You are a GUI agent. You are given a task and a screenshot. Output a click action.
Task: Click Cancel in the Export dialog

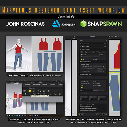click(104, 115)
